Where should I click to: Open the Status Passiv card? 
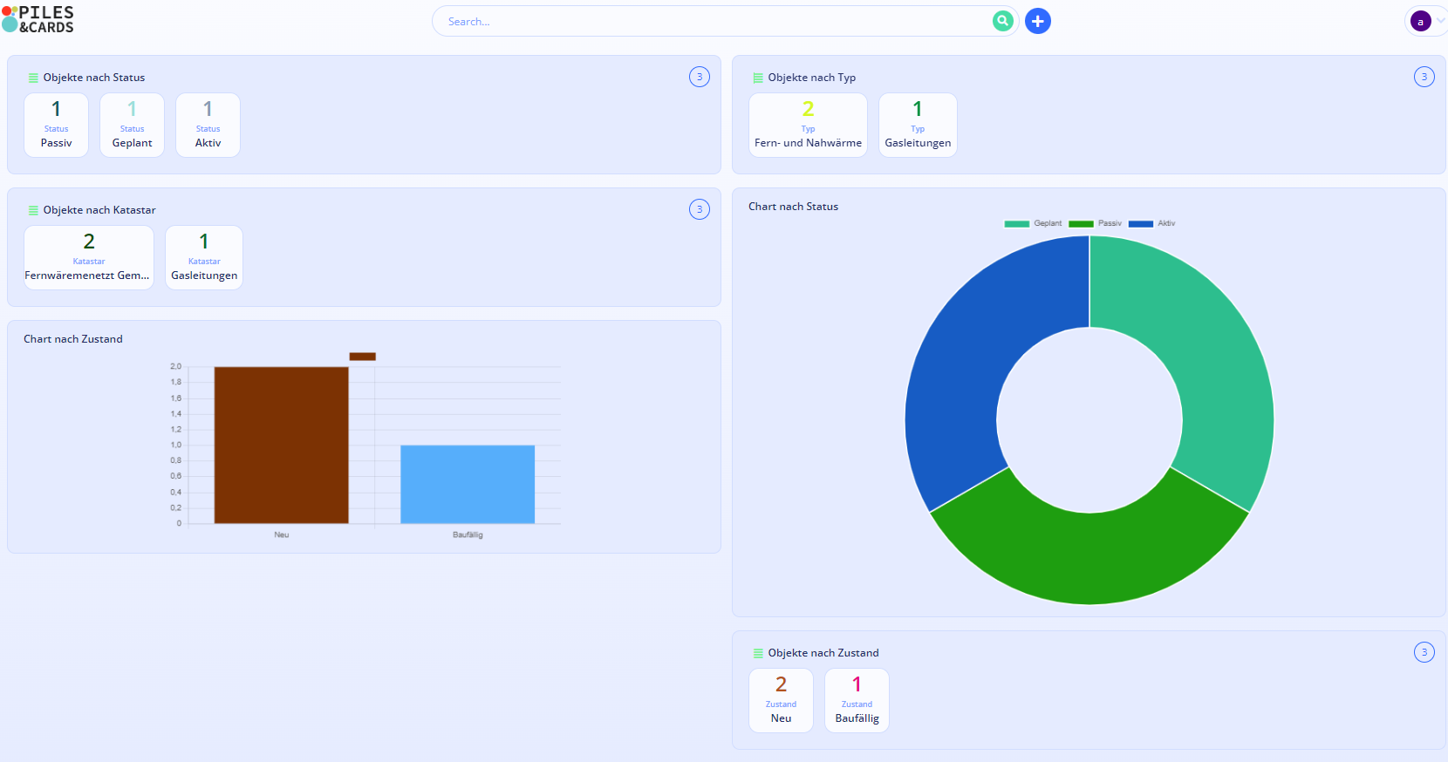tap(57, 125)
